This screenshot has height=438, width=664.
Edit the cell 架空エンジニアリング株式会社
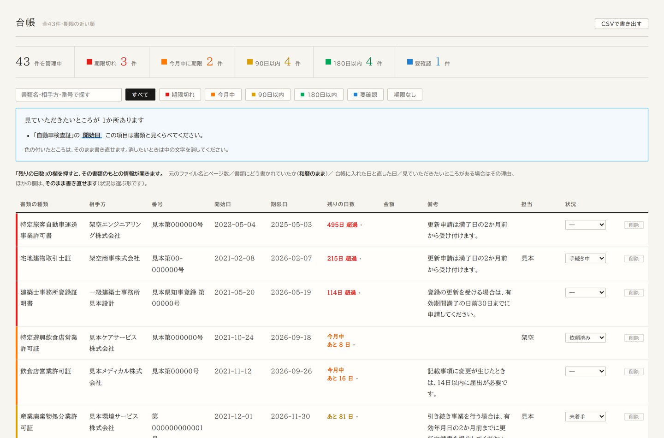(x=116, y=230)
